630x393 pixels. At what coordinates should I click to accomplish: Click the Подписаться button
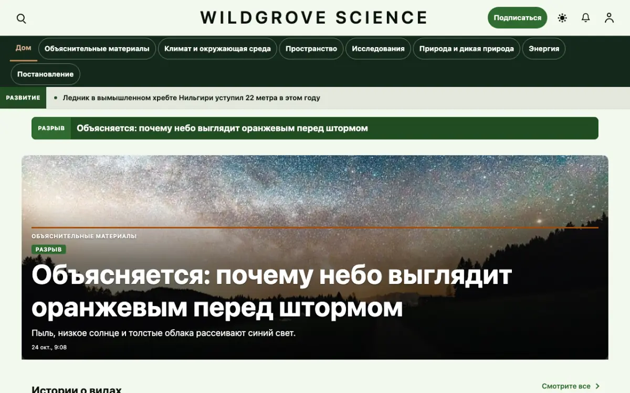click(x=517, y=18)
